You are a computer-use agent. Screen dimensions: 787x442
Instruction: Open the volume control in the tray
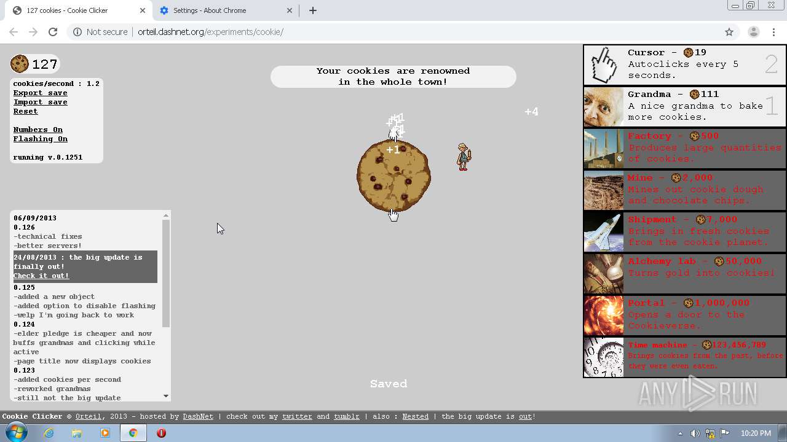coord(695,433)
